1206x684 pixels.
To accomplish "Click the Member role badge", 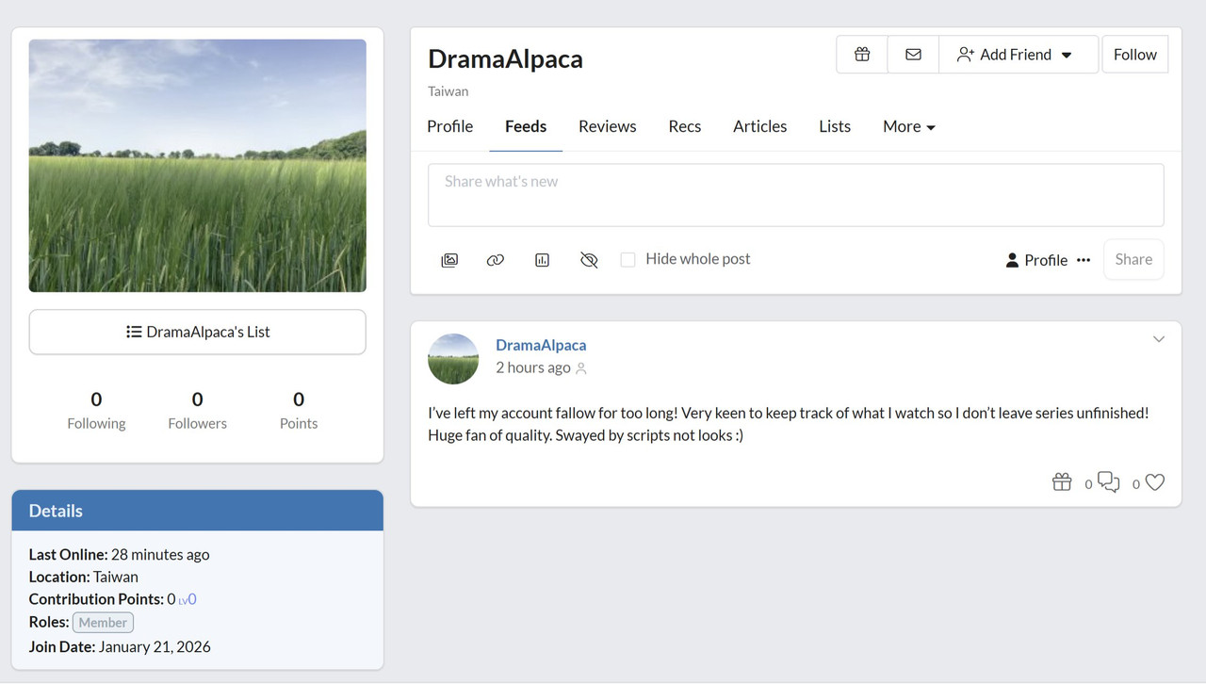I will 103,623.
